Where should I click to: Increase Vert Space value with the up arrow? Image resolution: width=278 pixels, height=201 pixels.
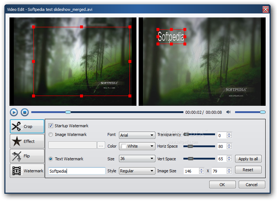[x=229, y=157]
